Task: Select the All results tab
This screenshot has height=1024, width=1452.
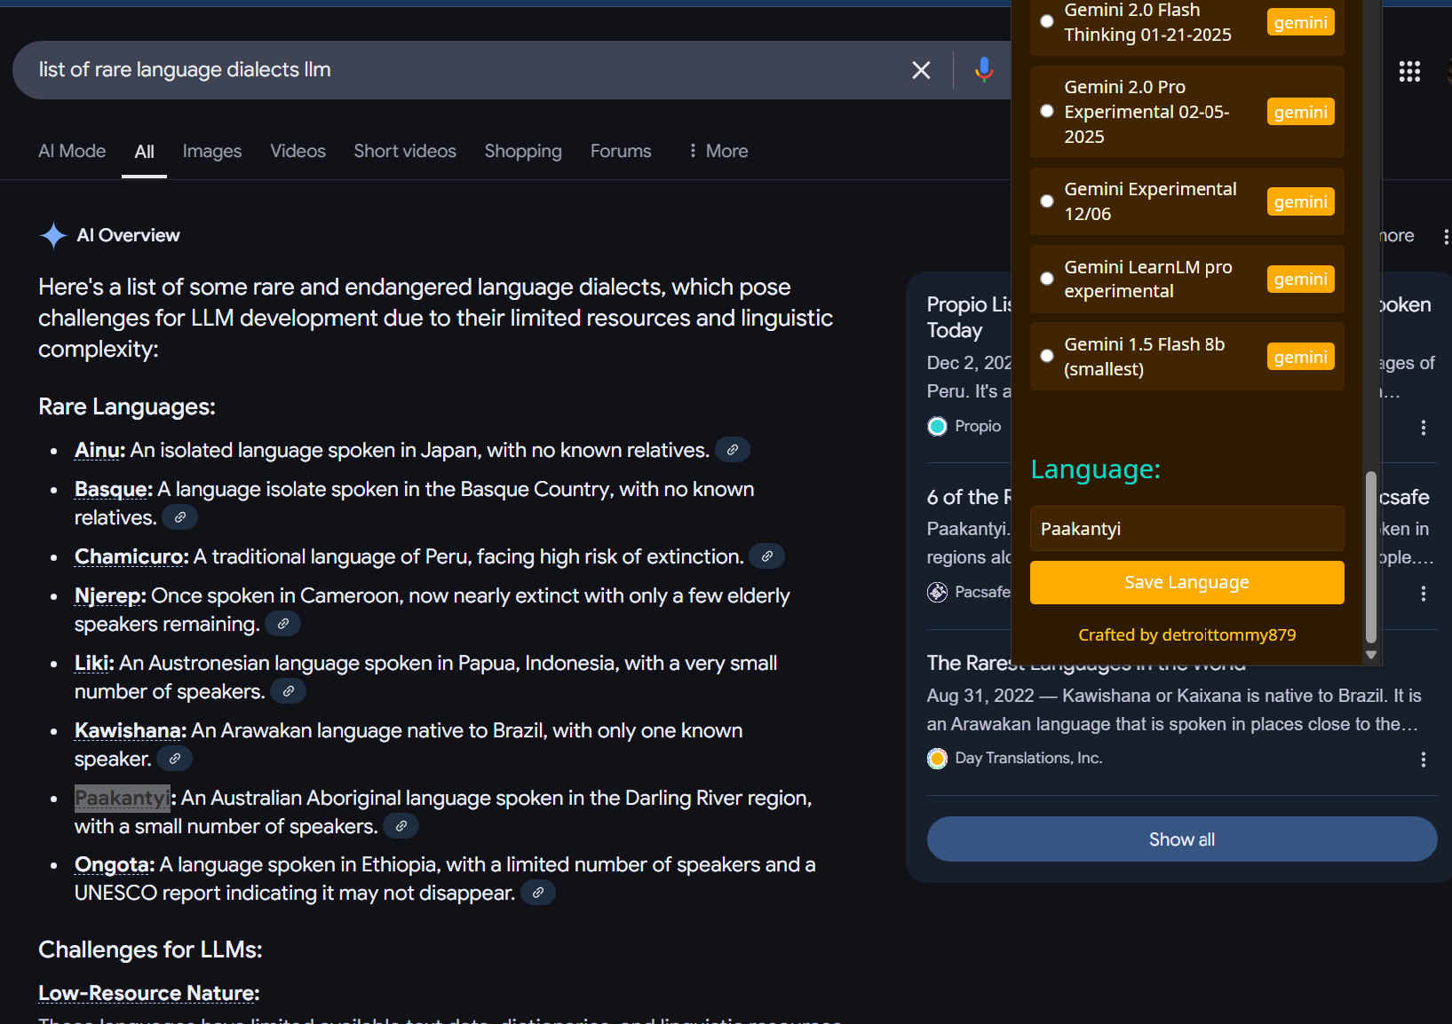Action: [144, 152]
